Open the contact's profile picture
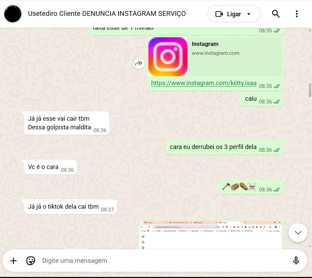Image resolution: width=312 pixels, height=278 pixels. pyautogui.click(x=13, y=14)
